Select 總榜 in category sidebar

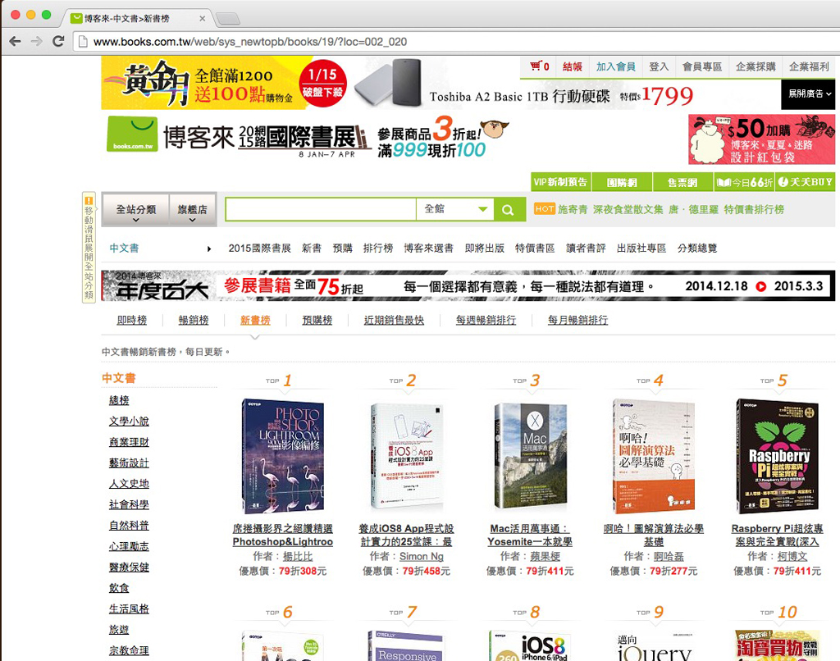(119, 400)
